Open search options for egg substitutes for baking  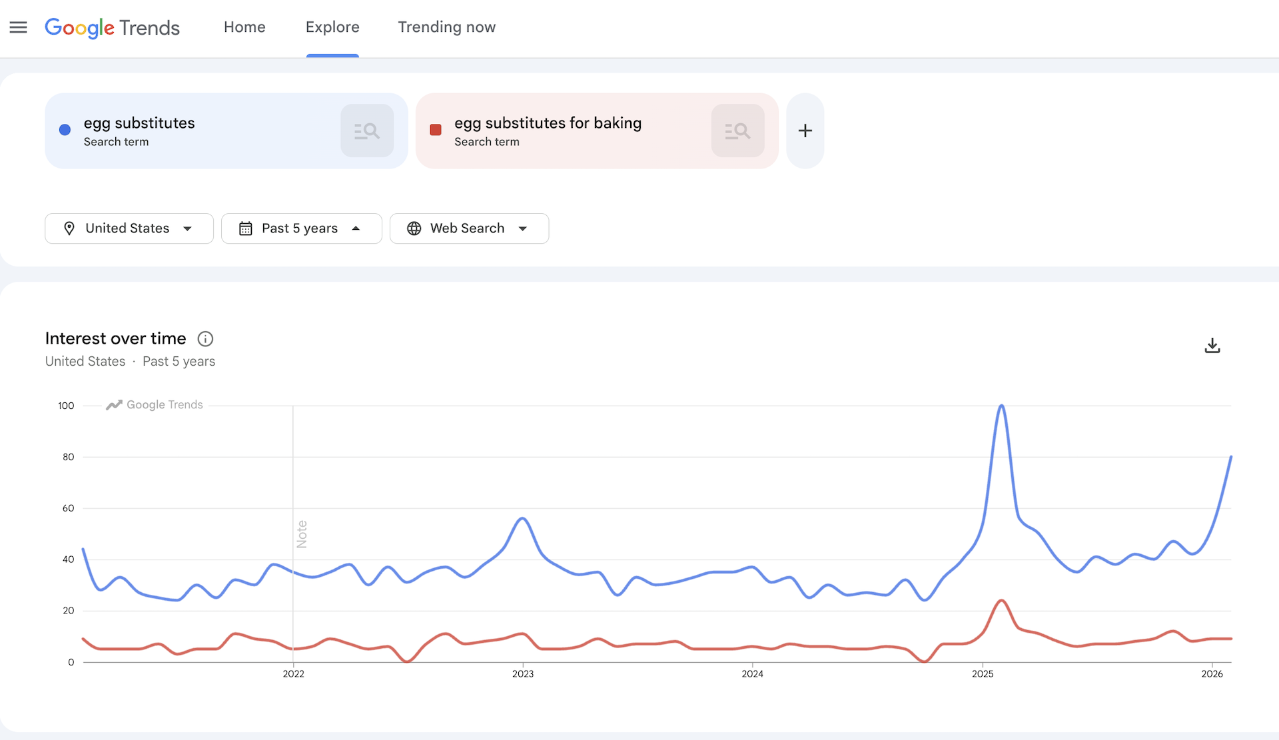point(737,130)
